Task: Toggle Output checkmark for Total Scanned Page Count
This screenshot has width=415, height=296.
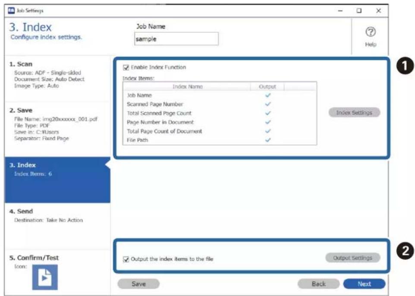Action: 267,113
